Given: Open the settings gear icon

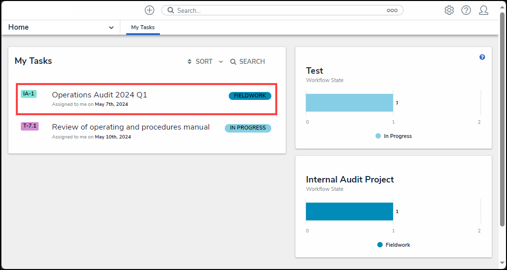Looking at the screenshot, I should (x=449, y=10).
